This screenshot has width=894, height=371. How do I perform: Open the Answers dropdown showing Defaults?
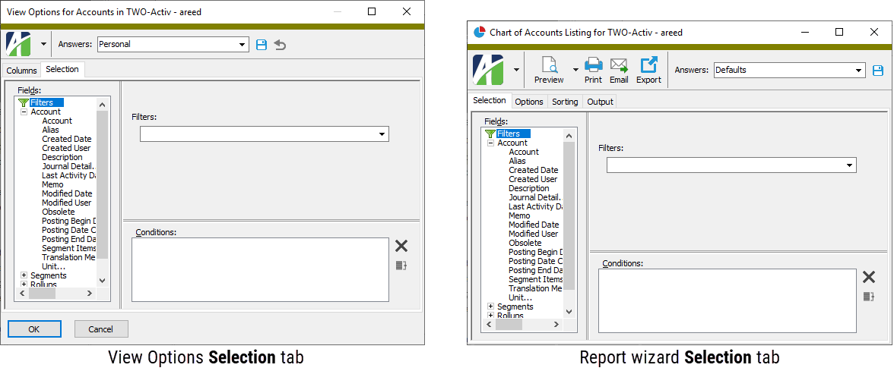tap(859, 71)
